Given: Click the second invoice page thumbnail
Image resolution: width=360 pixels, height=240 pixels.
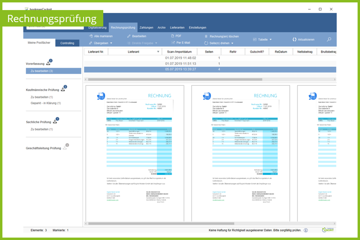Looking at the screenshot, I should tap(241, 153).
